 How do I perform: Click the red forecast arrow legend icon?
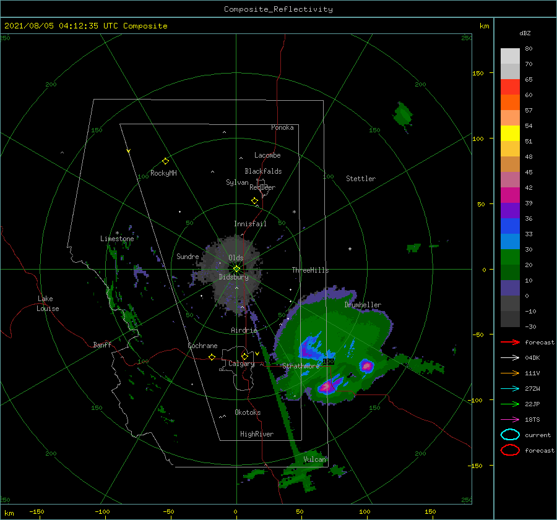click(x=510, y=342)
